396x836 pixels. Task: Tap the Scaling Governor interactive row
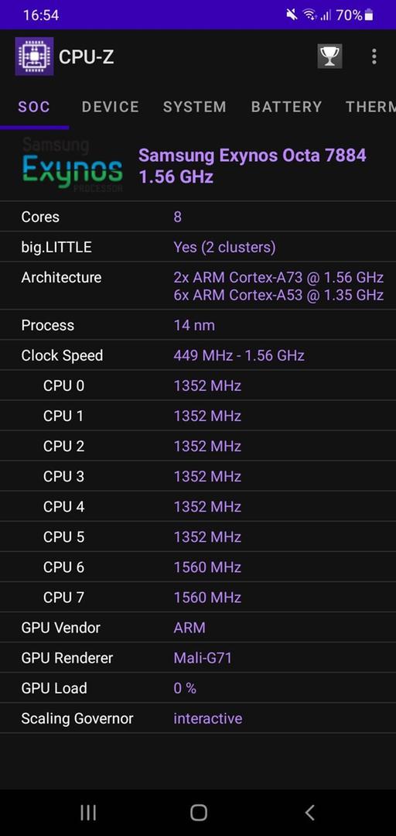coord(198,718)
